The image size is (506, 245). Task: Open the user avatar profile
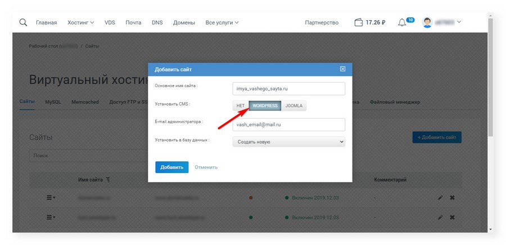(427, 22)
